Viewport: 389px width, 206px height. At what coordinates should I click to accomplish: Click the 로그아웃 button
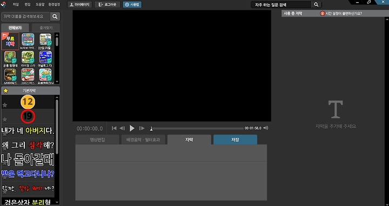108,4
